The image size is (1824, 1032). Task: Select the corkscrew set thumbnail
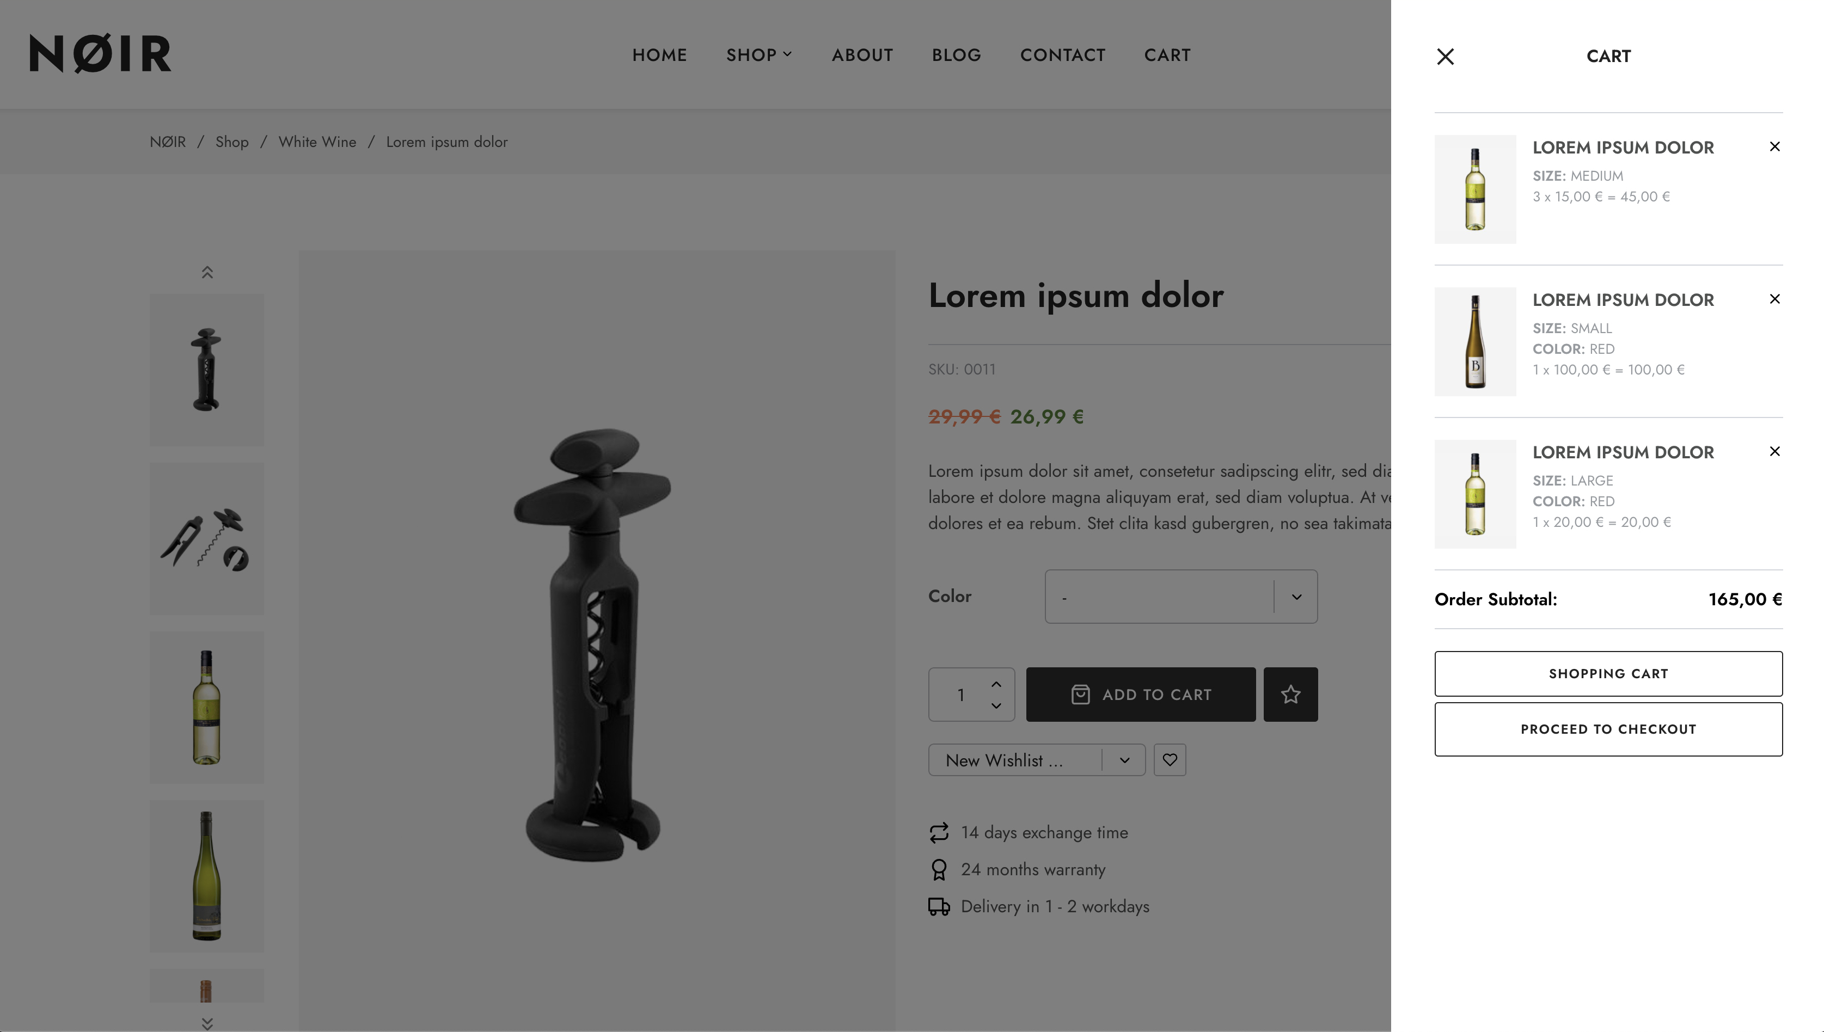[206, 539]
